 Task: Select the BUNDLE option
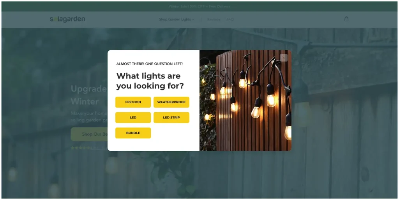133,133
